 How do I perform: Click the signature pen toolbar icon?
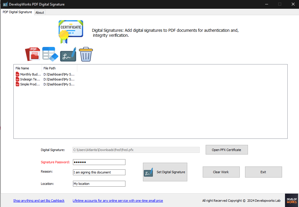pos(68,54)
